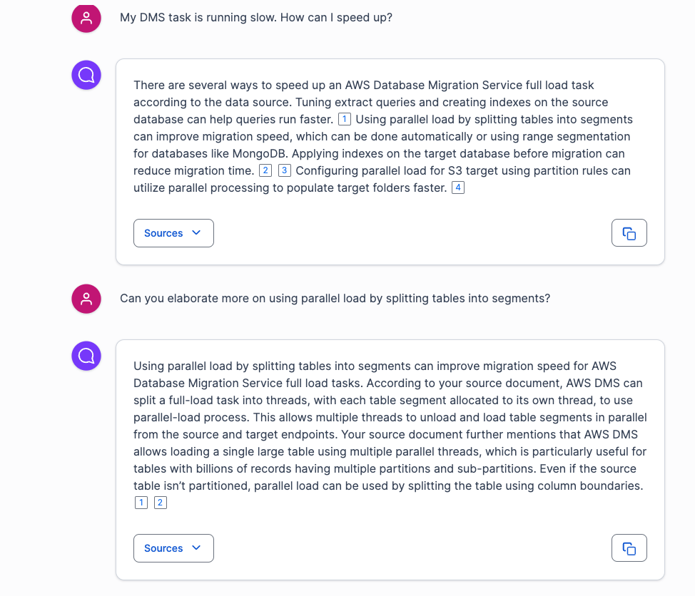Viewport: 695px width, 596px height.
Task: Click the copy icon on the first answer
Action: pos(629,232)
